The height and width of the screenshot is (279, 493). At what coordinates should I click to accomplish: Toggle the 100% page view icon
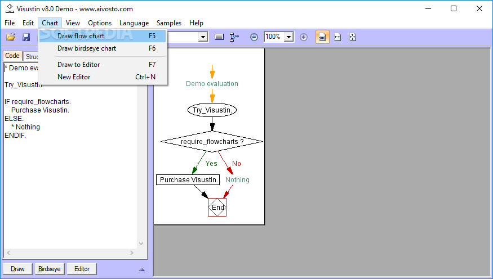322,37
